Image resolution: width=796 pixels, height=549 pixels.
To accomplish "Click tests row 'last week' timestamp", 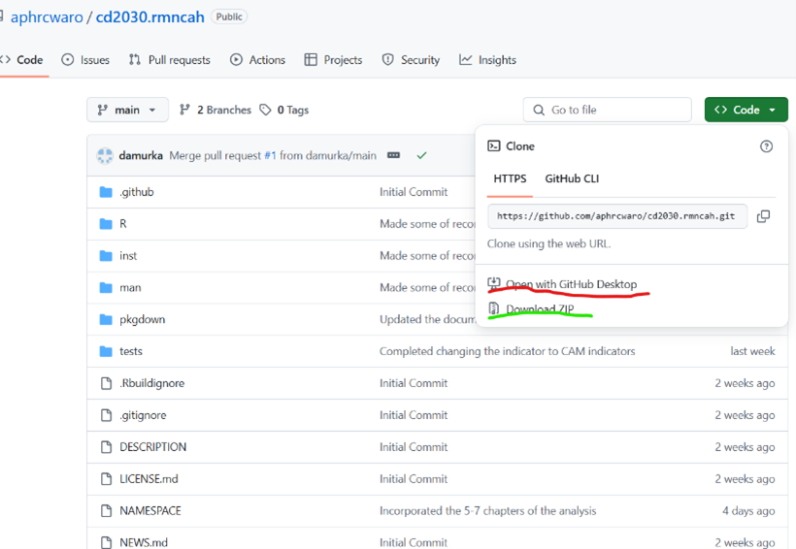I will click(752, 351).
